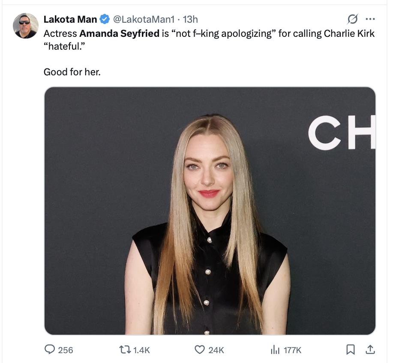Click the 177K views count

pyautogui.click(x=292, y=350)
